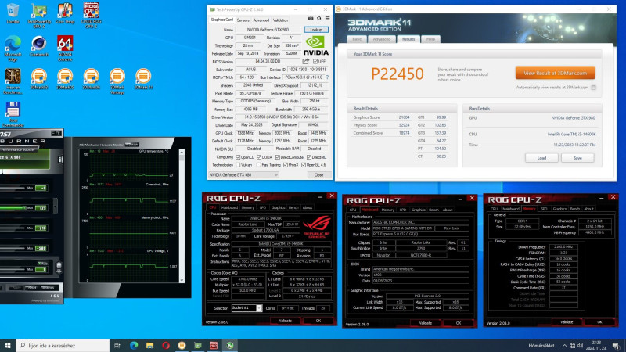The image size is (626, 352).
Task: Show hidden system tray icons chevron
Action: (564, 346)
